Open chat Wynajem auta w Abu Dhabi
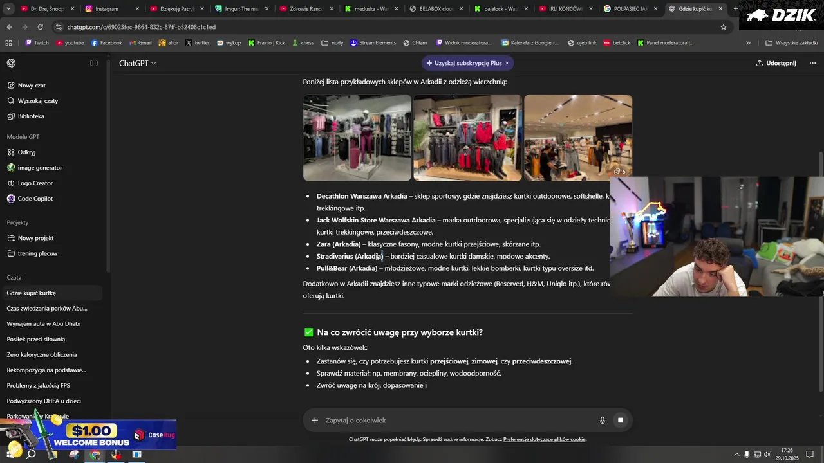824x463 pixels. coord(44,324)
